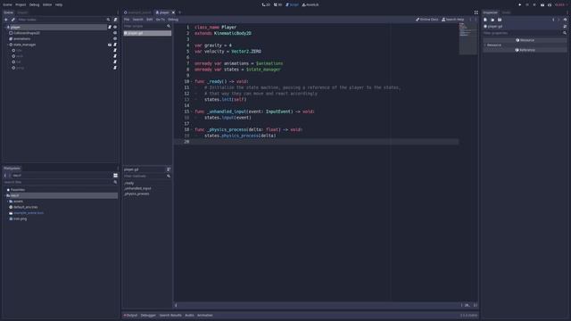Pause the running scene

click(527, 4)
